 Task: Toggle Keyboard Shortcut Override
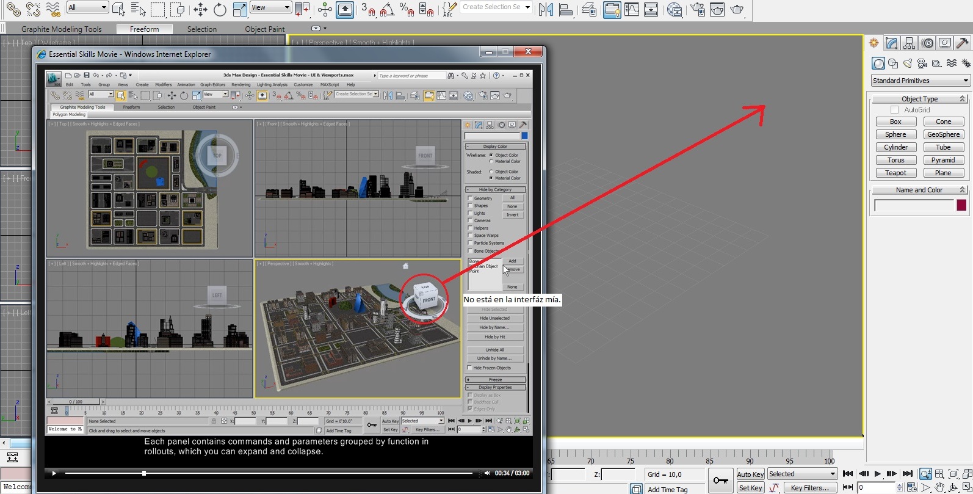(x=345, y=9)
